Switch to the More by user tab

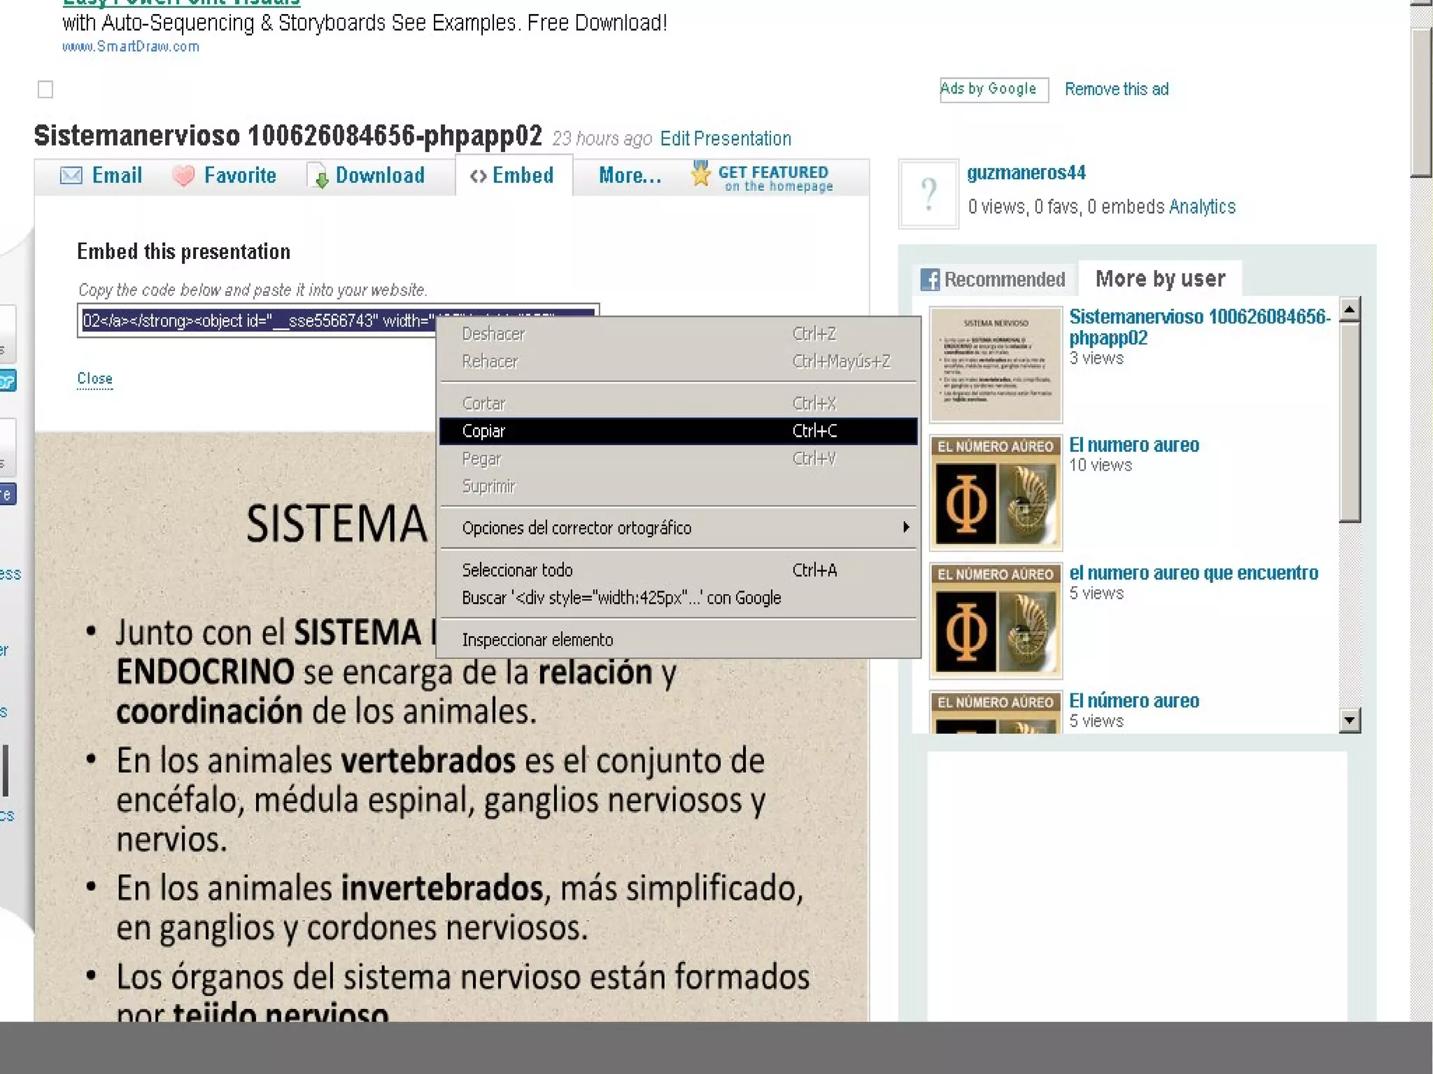1160,279
